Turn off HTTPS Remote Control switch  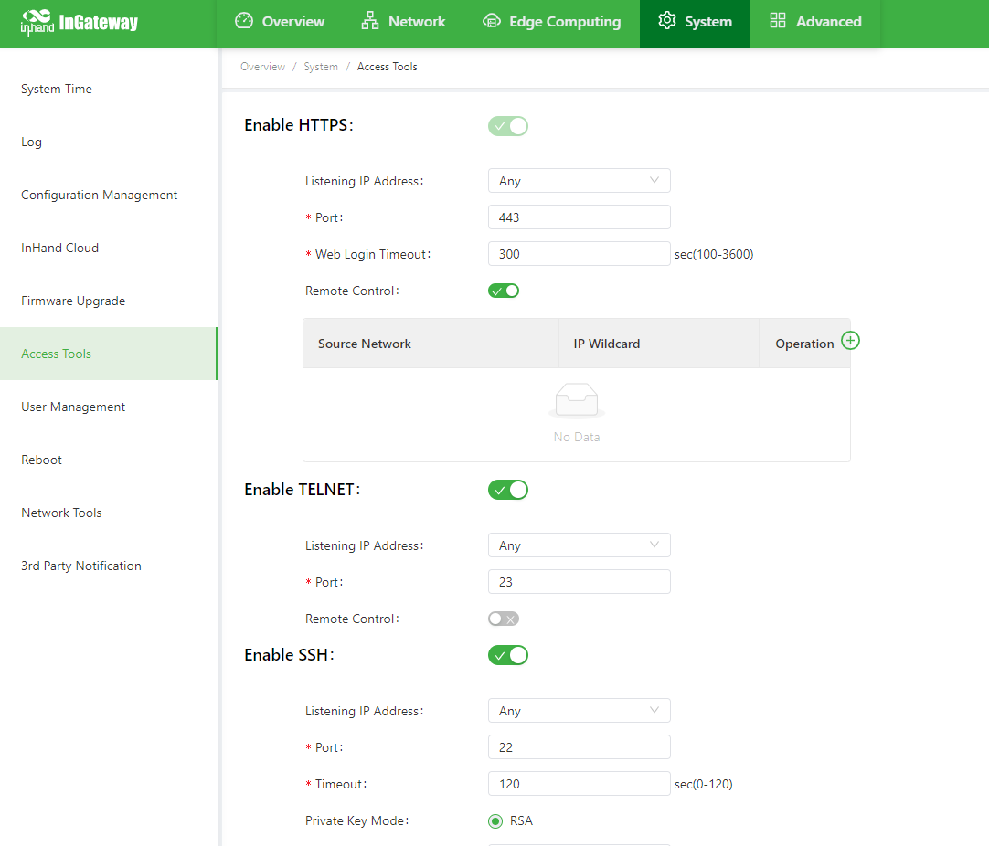(x=504, y=291)
